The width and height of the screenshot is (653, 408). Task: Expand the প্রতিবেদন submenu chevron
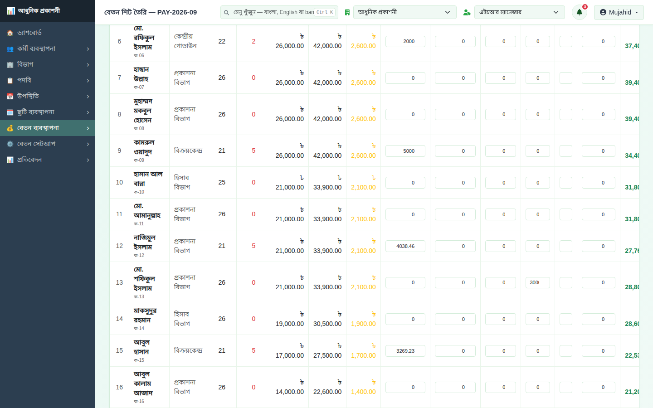[88, 160]
